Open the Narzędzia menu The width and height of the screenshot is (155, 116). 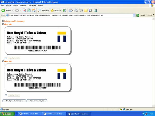(x=32, y=5)
